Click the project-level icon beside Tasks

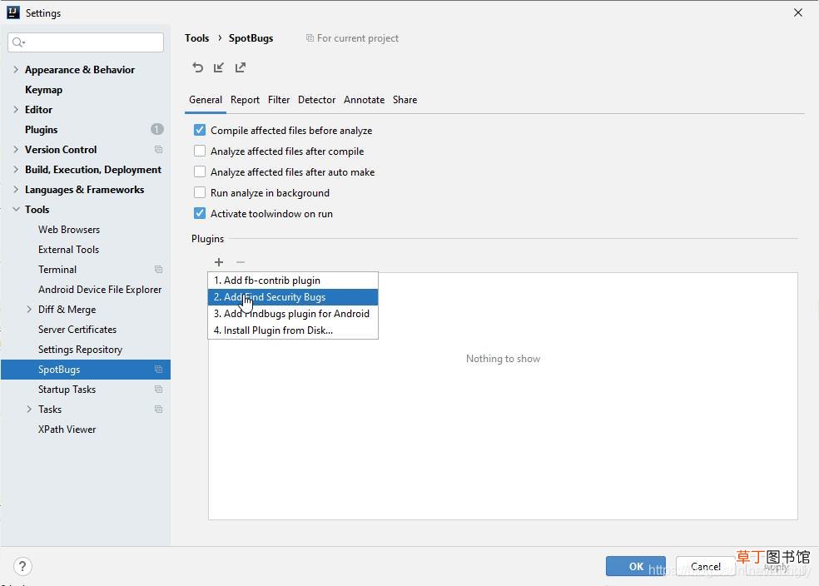(x=158, y=409)
